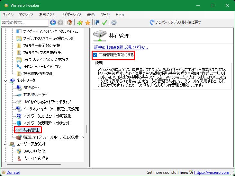Click the 共有管理 page header drive icon

point(100,36)
